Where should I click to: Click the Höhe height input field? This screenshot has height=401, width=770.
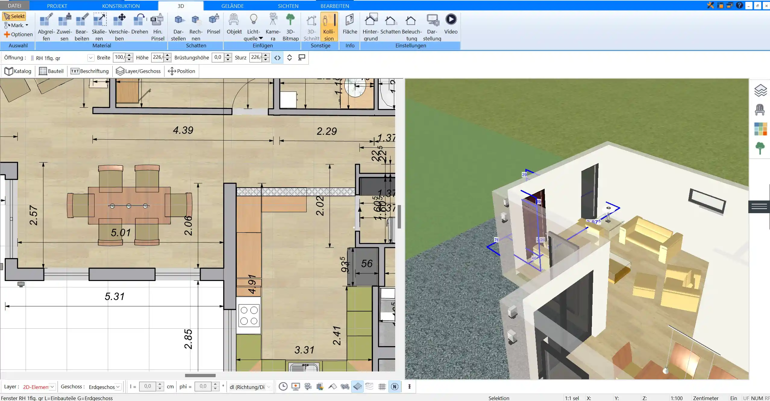tap(157, 57)
